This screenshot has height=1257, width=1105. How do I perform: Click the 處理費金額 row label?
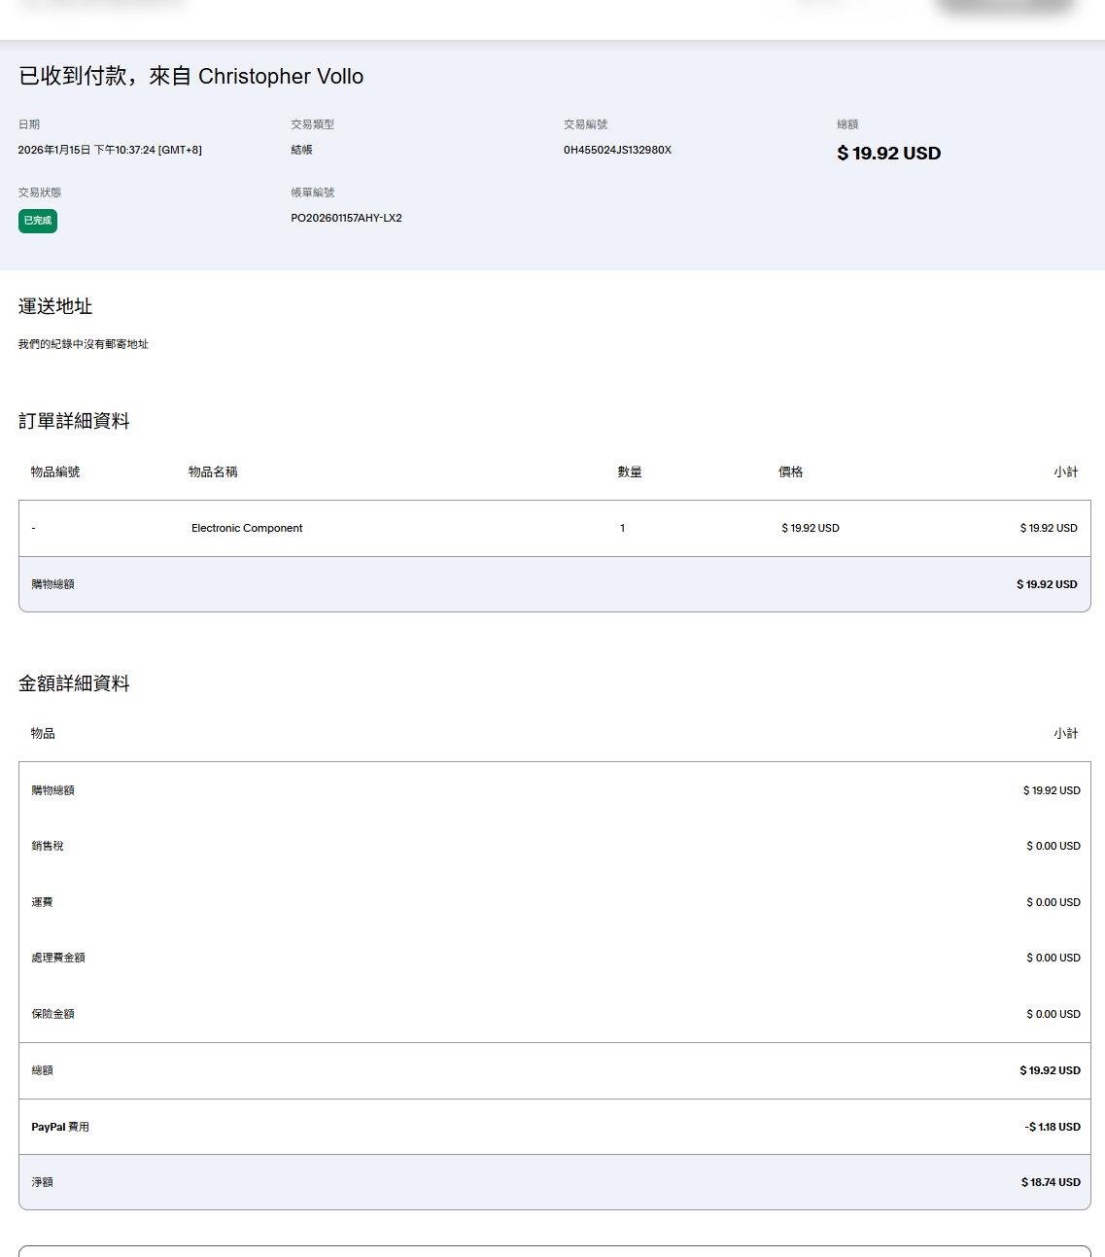tap(58, 958)
